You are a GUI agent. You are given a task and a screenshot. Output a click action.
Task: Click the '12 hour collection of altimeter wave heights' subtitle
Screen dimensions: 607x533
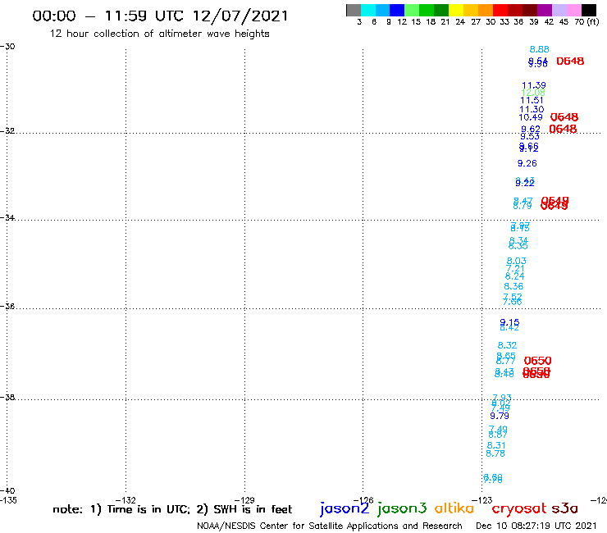[159, 34]
